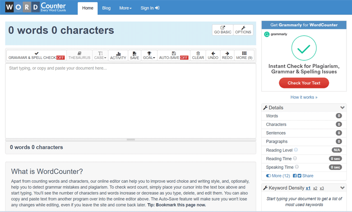Select Keyword Density x3
The height and width of the screenshot is (212, 352).
(x=322, y=188)
